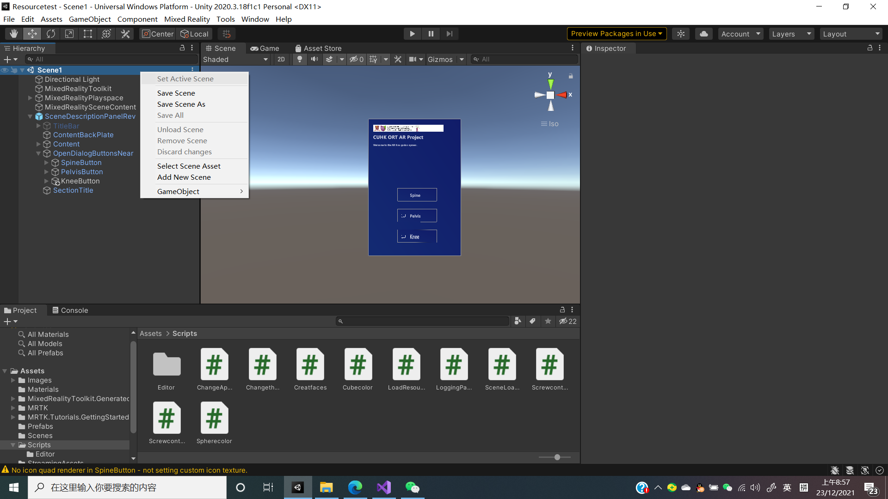Select the Scale tool
Viewport: 888px width, 499px height.
pyautogui.click(x=69, y=34)
